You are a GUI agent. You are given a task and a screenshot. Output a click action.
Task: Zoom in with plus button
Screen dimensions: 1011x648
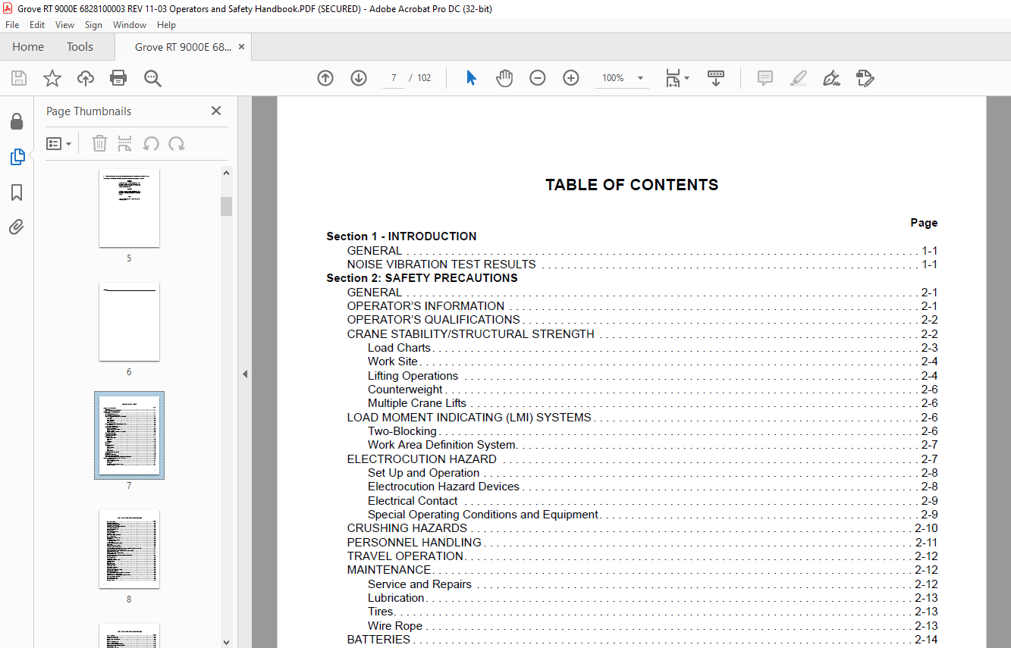point(571,78)
